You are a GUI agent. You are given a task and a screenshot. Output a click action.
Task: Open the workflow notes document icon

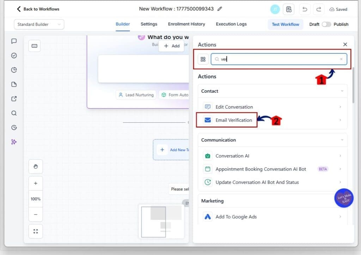pyautogui.click(x=289, y=9)
